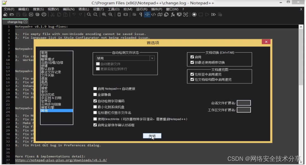Click the user-defined language code icon
The width and height of the screenshot is (306, 165).
pyautogui.click(x=153, y=15)
